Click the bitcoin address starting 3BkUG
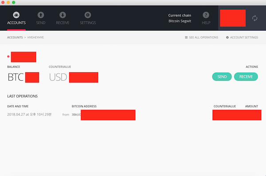266x176 pixels. point(76,114)
